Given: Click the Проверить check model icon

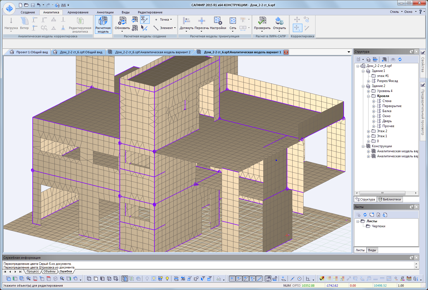Looking at the screenshot, I should pyautogui.click(x=262, y=21).
